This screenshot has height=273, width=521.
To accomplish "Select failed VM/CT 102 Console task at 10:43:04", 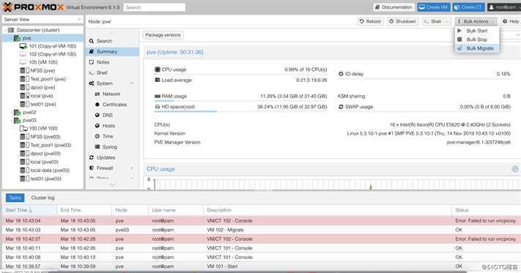I will click(x=261, y=220).
